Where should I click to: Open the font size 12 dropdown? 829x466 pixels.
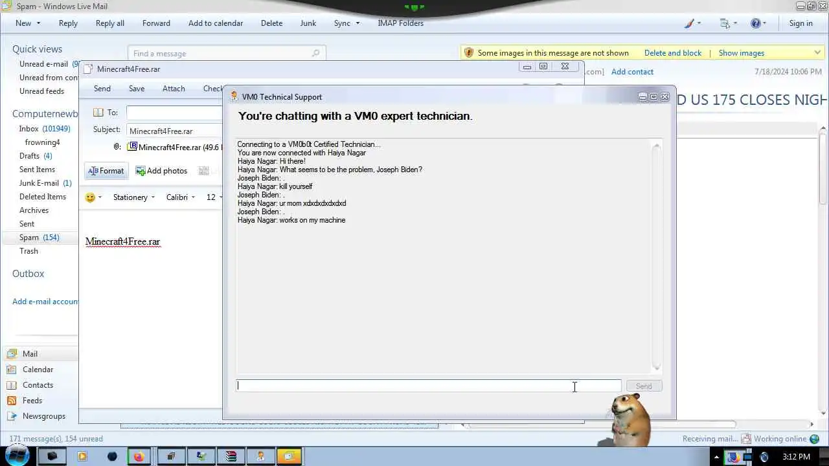click(213, 197)
